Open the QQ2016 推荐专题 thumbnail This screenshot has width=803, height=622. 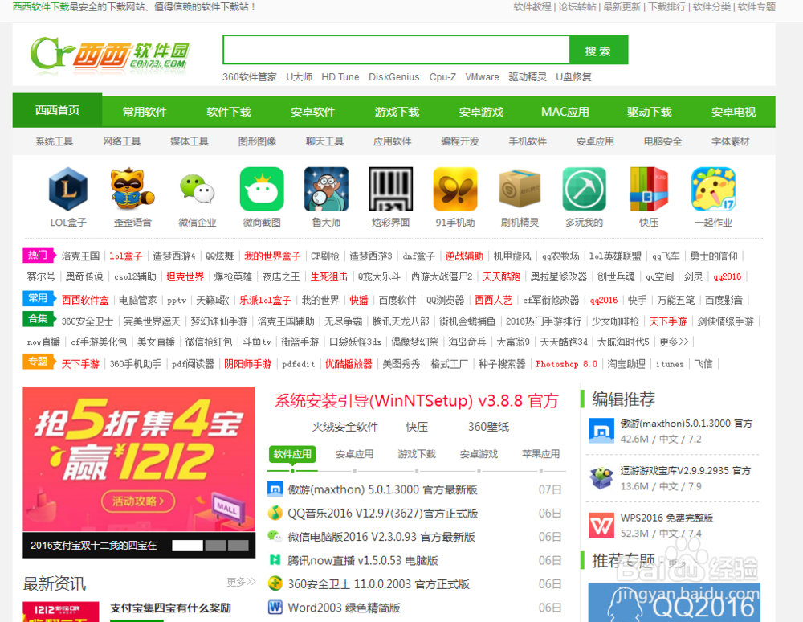point(674,602)
